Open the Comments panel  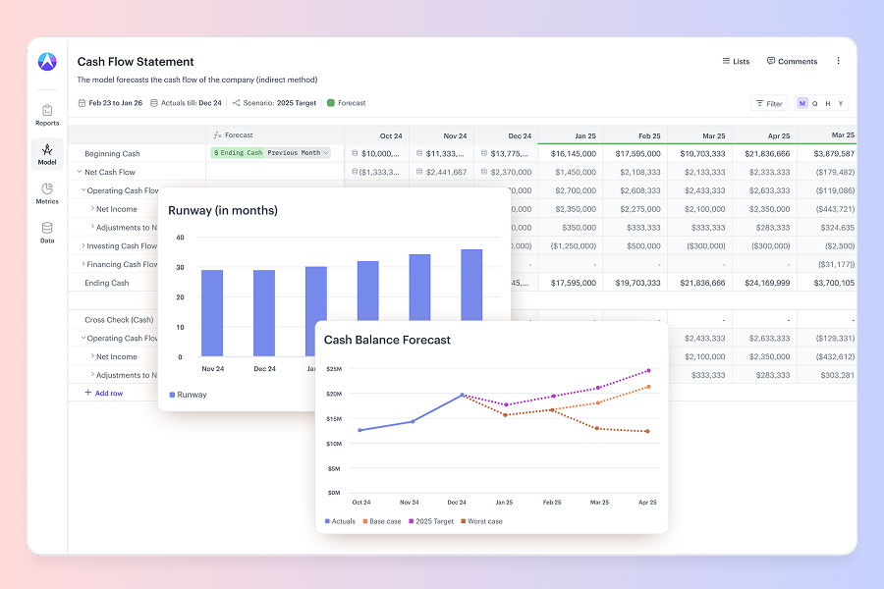tap(792, 61)
